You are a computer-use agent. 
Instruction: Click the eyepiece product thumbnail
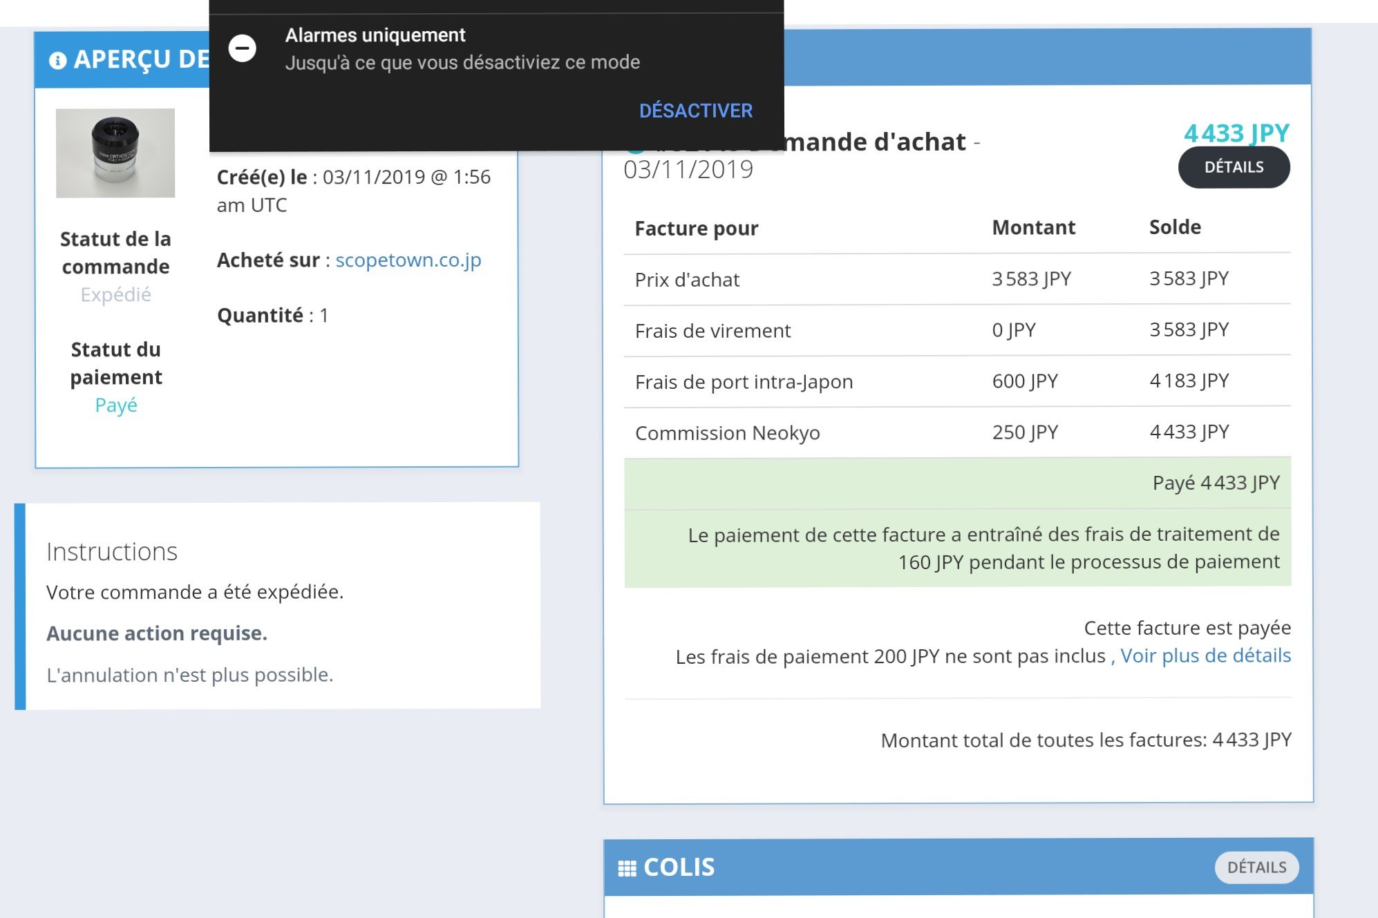tap(115, 153)
